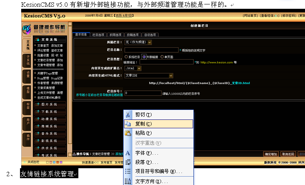Screen dimensions: 305x185
Task: Choose 项目符号和编号(N) menu entry
Action: point(159,171)
